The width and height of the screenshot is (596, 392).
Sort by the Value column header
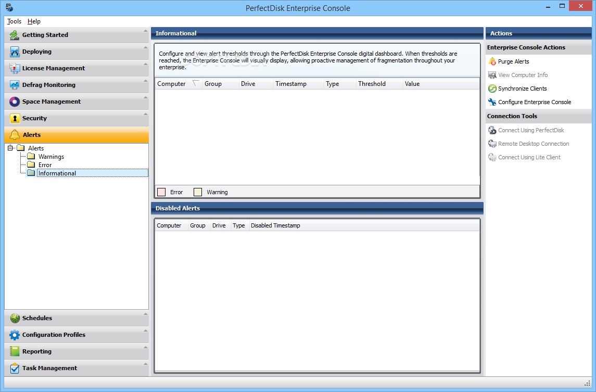tap(441, 84)
